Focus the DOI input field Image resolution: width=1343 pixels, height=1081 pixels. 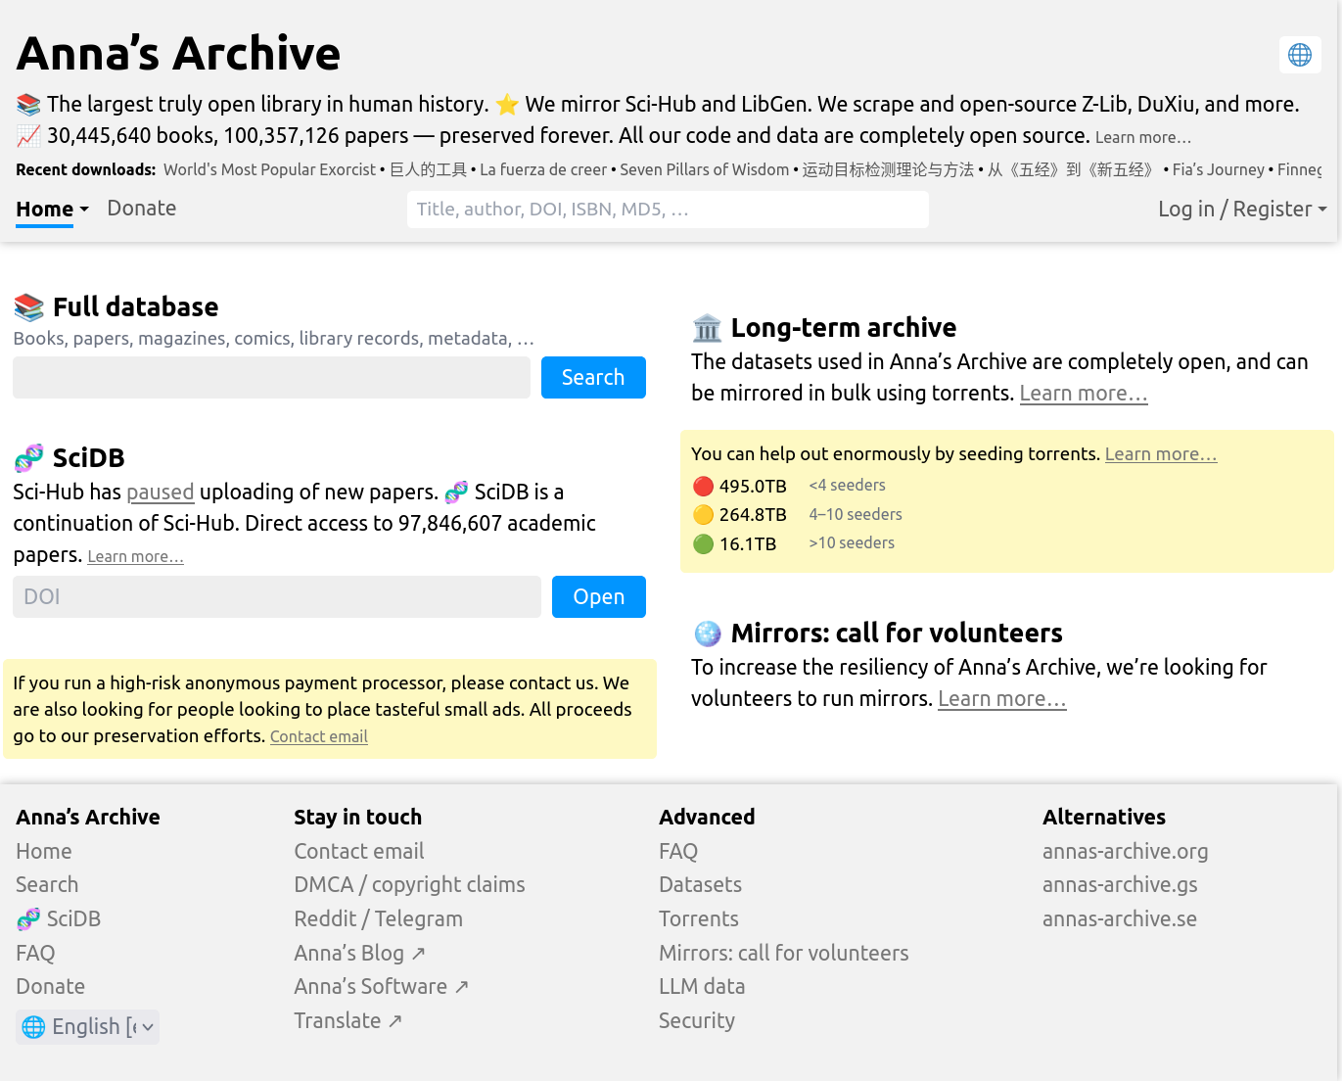276,597
